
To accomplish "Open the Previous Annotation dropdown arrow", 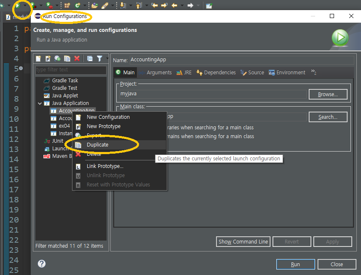I will (x=147, y=5).
